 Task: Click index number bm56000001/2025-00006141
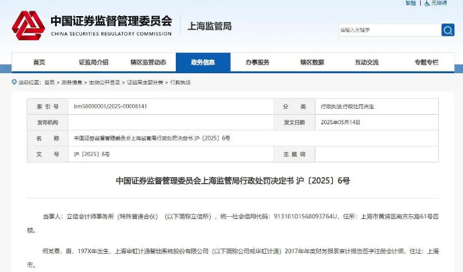click(x=111, y=106)
